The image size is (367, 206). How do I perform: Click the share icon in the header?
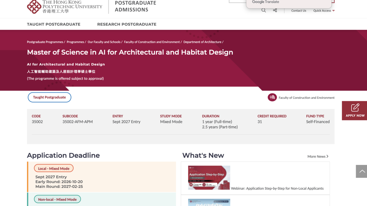(275, 10)
